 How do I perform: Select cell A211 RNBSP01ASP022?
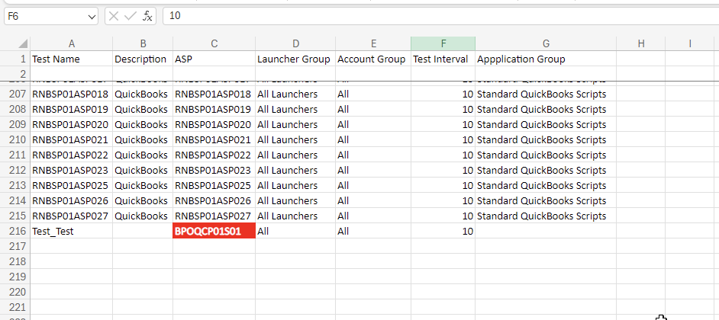tap(71, 155)
